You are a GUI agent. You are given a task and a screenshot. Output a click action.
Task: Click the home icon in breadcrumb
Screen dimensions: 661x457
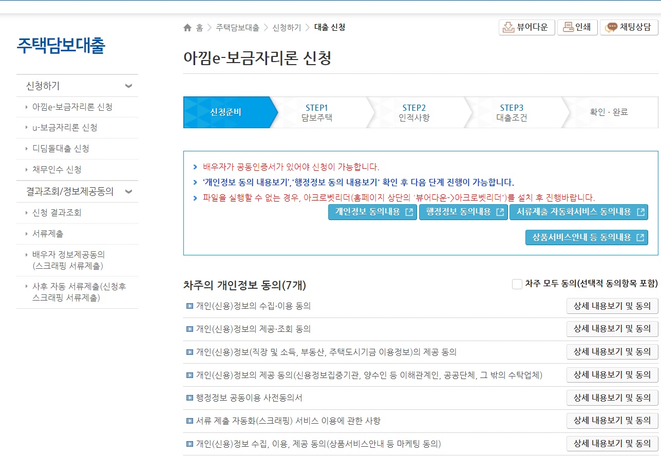[187, 28]
